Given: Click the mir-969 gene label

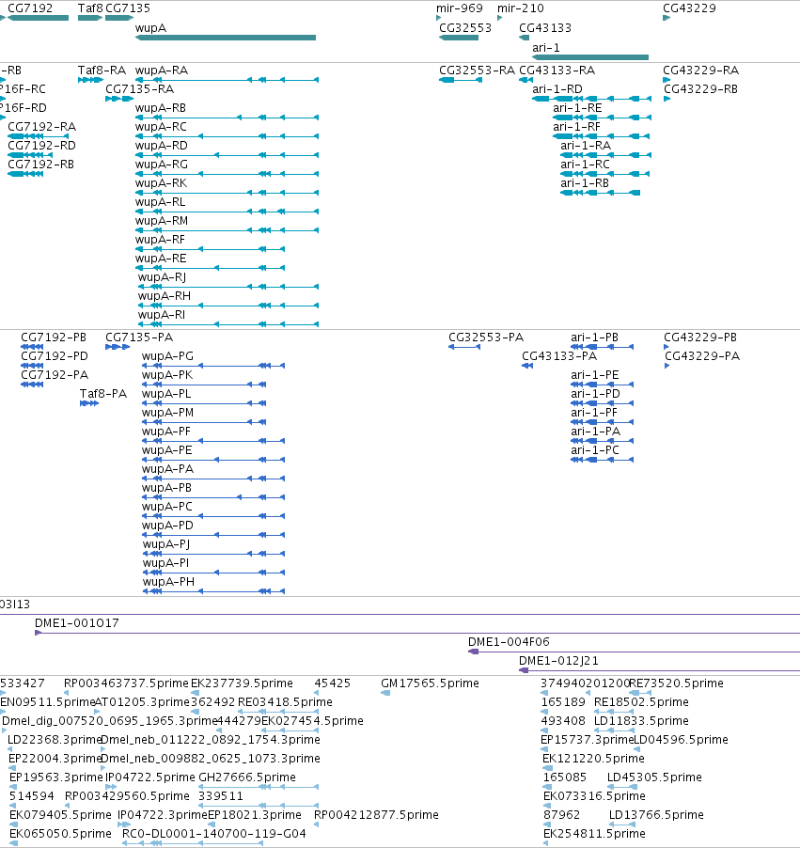Looking at the screenshot, I should 460,8.
